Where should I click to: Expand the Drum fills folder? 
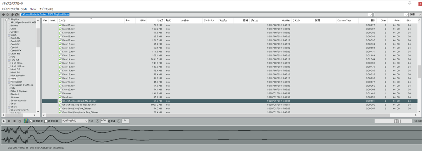(x=9, y=54)
